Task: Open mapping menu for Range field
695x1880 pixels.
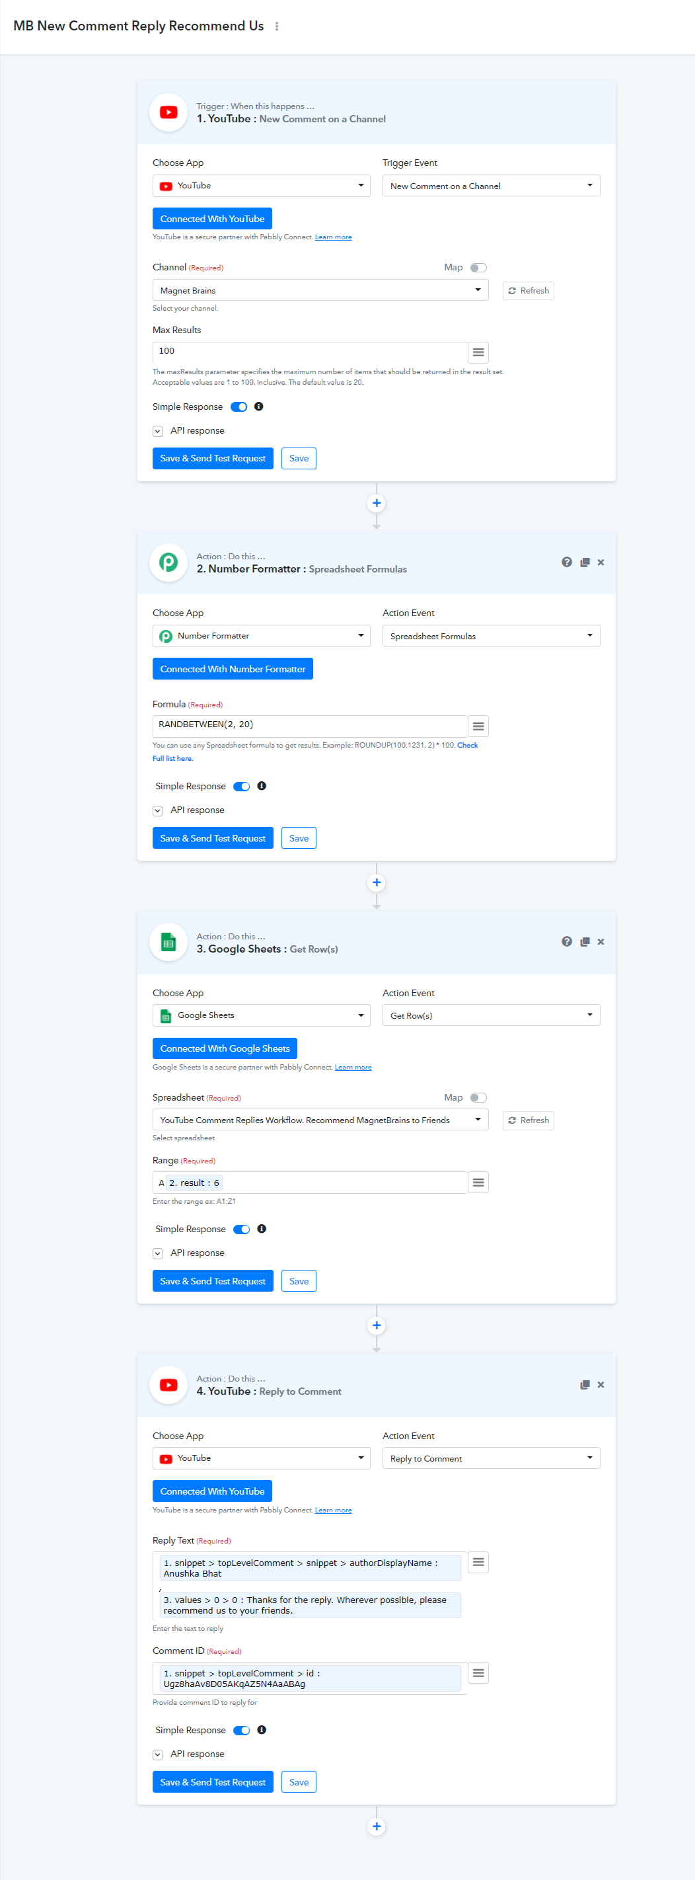Action: pos(478,1183)
